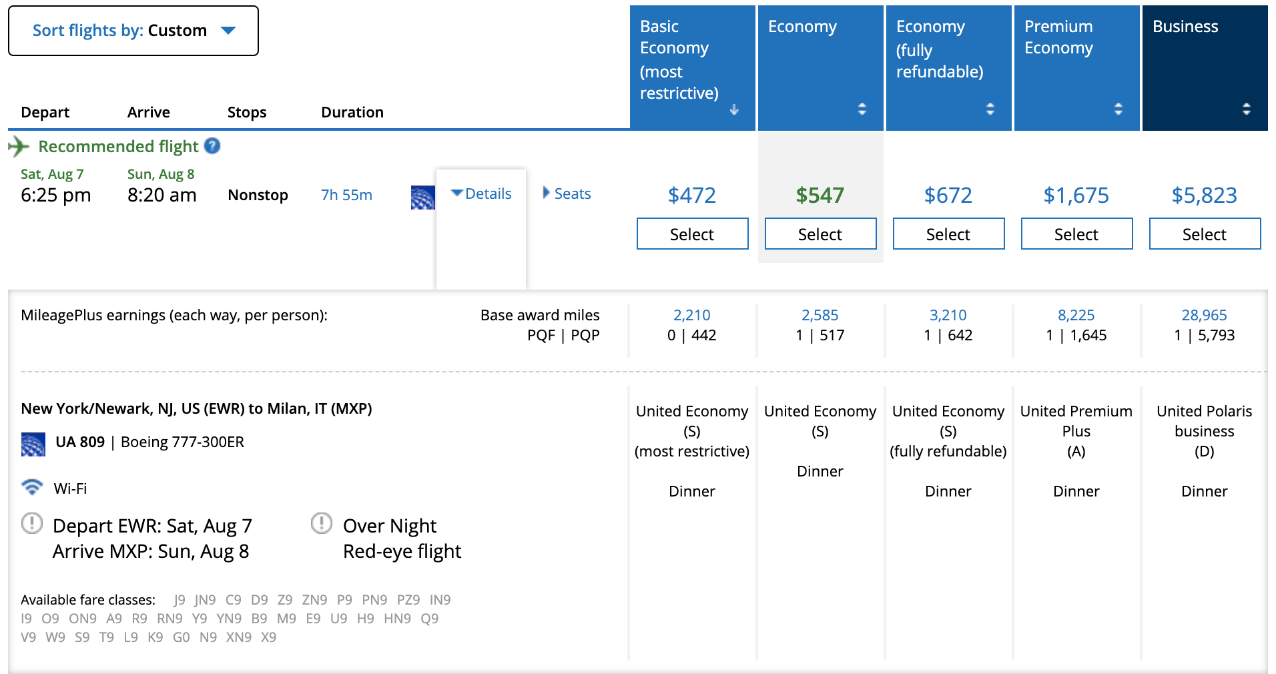Click the Base award miles label

pyautogui.click(x=540, y=315)
